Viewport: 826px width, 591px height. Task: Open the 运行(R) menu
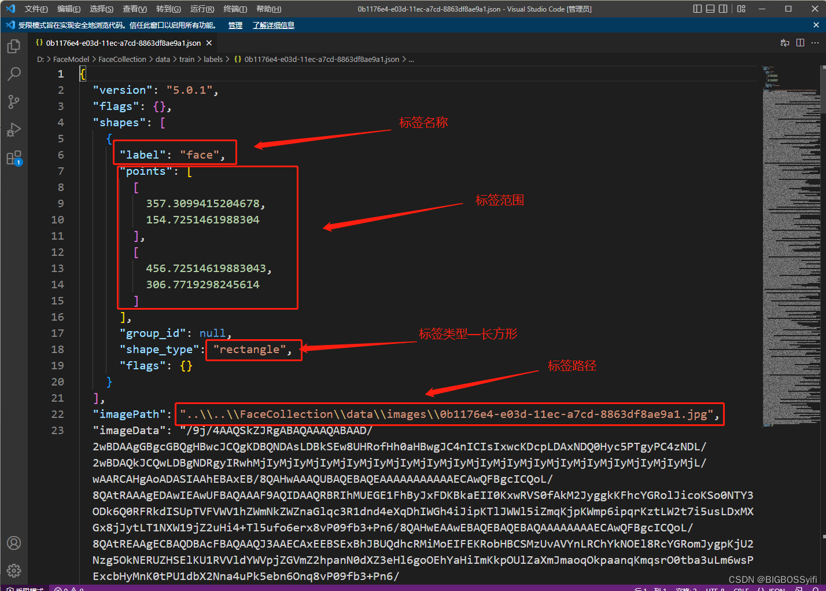[x=202, y=9]
